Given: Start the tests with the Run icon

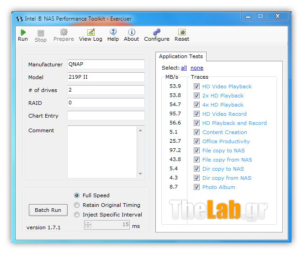Looking at the screenshot, I should click(x=23, y=32).
